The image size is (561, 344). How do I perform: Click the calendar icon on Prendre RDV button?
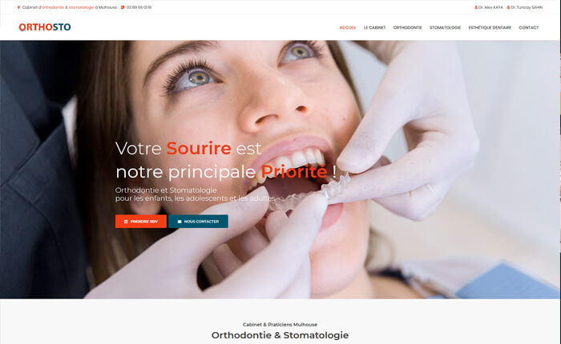click(126, 222)
